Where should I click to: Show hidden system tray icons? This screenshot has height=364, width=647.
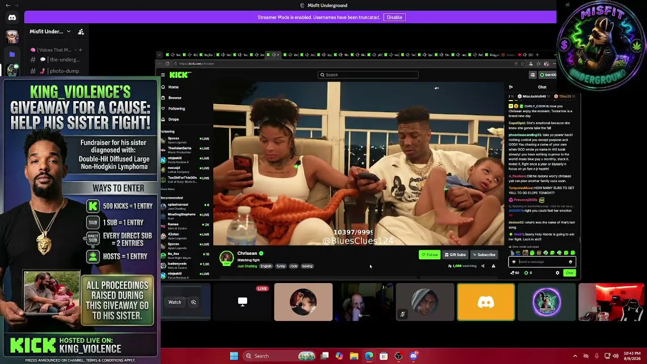pyautogui.click(x=575, y=356)
